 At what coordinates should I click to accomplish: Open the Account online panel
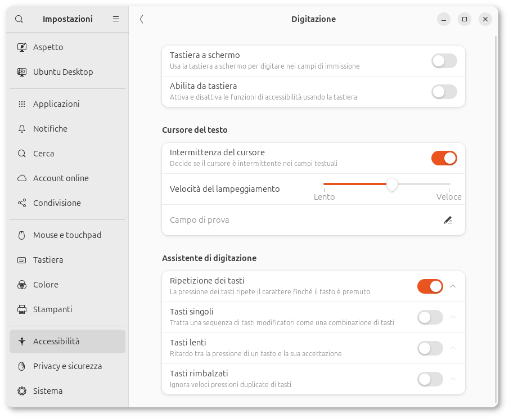[x=61, y=178]
